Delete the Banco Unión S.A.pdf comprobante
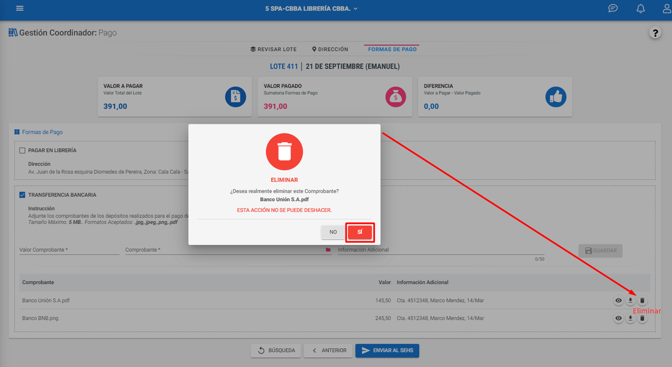Image resolution: width=672 pixels, height=367 pixels. (642, 301)
